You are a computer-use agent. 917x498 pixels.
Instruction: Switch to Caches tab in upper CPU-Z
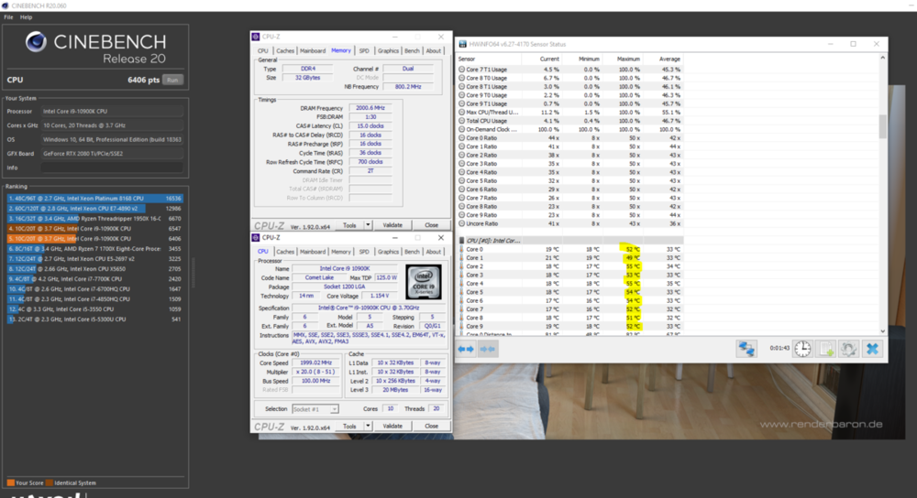285,50
